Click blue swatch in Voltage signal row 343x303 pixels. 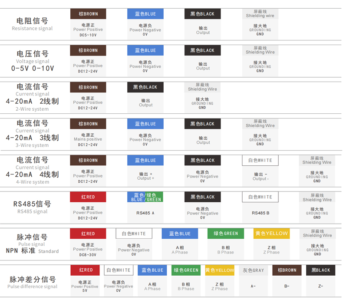pos(145,50)
